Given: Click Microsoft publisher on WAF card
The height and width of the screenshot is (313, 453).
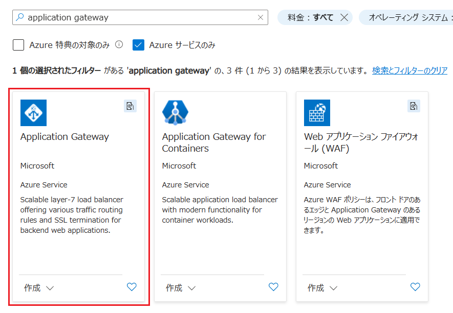Looking at the screenshot, I should [x=320, y=166].
